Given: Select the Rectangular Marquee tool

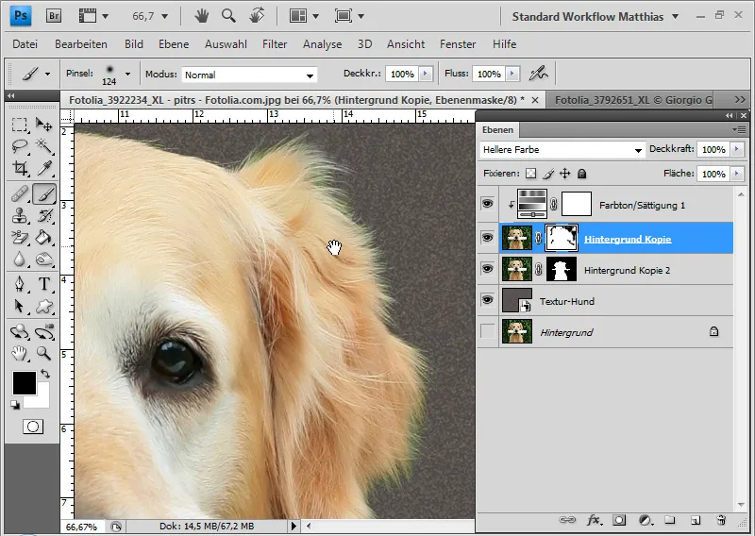Looking at the screenshot, I should [20, 125].
